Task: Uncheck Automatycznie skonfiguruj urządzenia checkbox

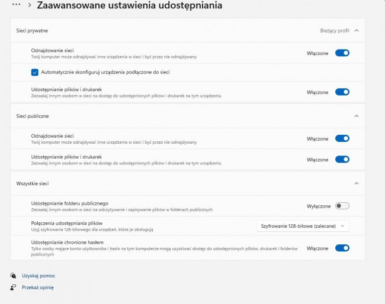Action: coord(35,72)
